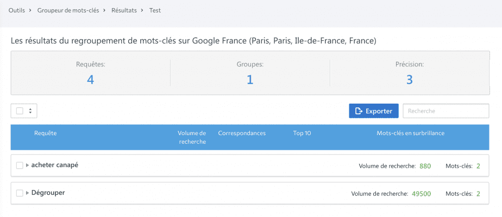Click search volume value 49500
This screenshot has width=502, height=217.
[422, 194]
